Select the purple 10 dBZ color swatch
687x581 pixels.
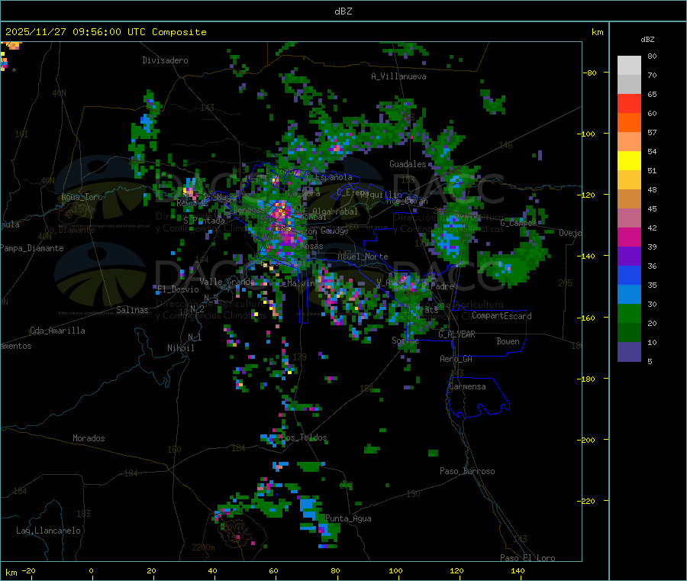point(629,351)
